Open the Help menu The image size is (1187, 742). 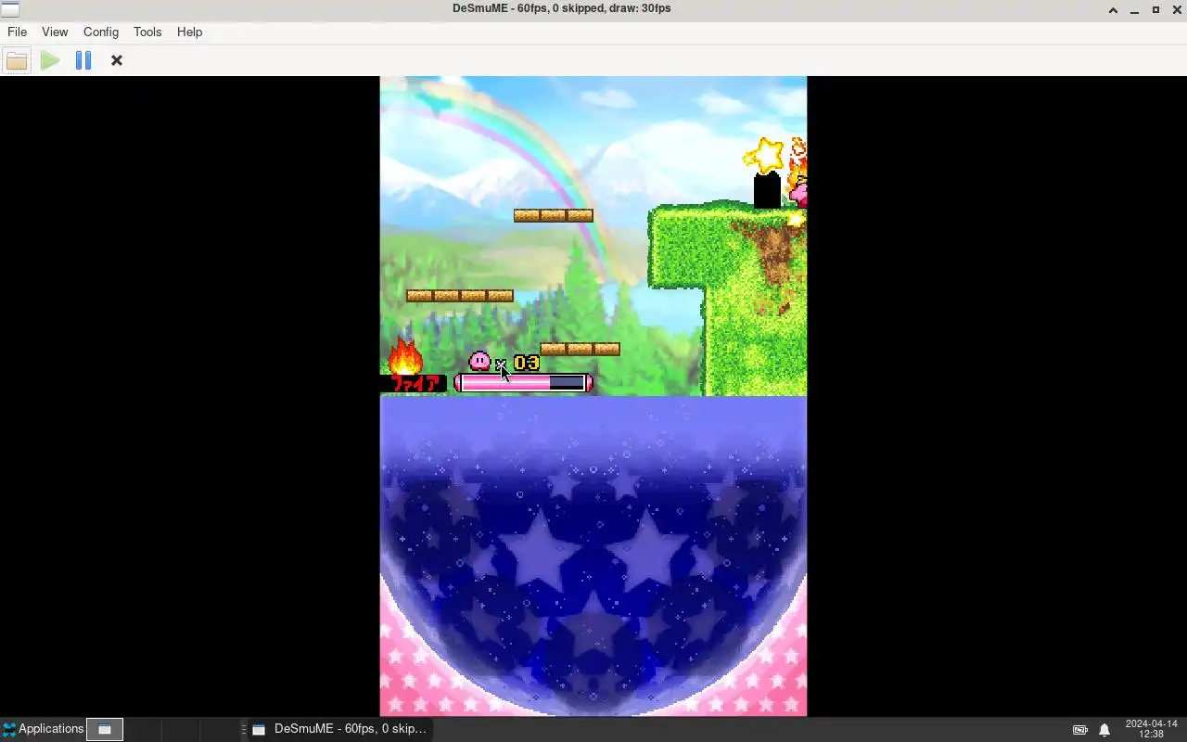189,32
